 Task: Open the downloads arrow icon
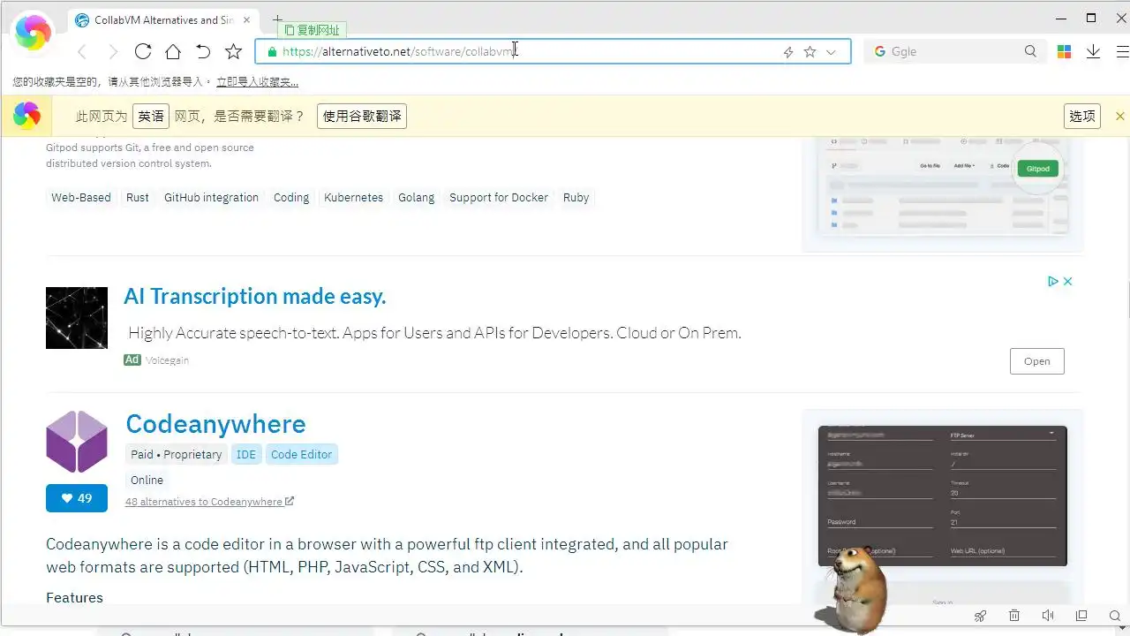click(x=1093, y=51)
